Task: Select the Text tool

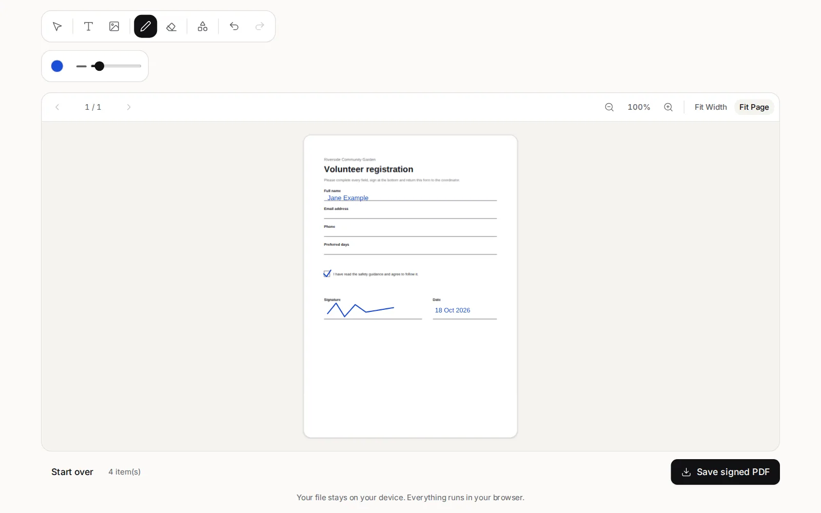Action: 88,26
